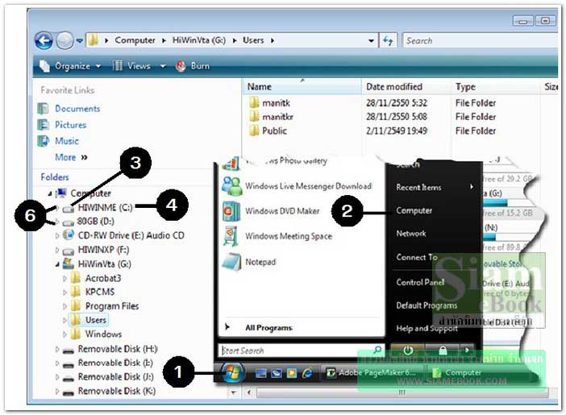The image size is (566, 415).
Task: Open the Pictures favorite link
Action: (70, 125)
